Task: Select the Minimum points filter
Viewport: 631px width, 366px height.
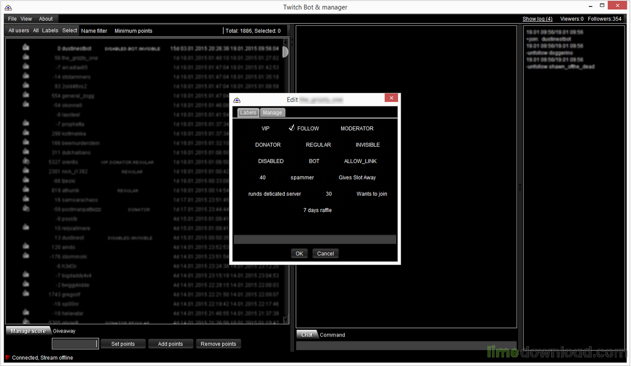Action: click(x=134, y=31)
